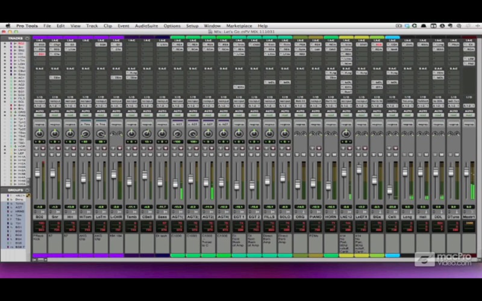This screenshot has width=482, height=301.
Task: Toggle TrackInput monitoring on the Snr channel
Action: (x=51, y=148)
